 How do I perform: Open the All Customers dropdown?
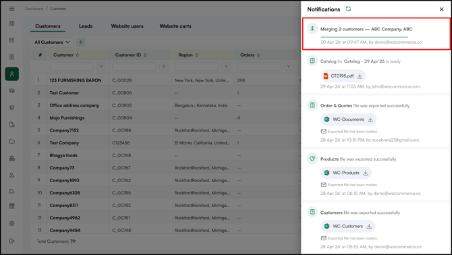click(x=53, y=42)
